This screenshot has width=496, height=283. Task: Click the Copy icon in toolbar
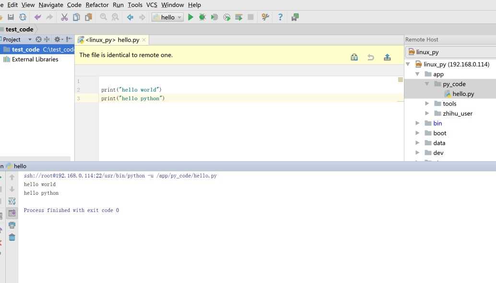pos(76,17)
